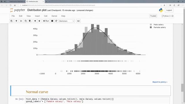Image resolution: width=185 pixels, height=104 pixels.
Task: Click the 3000 x-axis label
Action: pos(97,74)
